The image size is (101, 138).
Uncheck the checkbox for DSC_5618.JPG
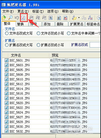coord(7,98)
